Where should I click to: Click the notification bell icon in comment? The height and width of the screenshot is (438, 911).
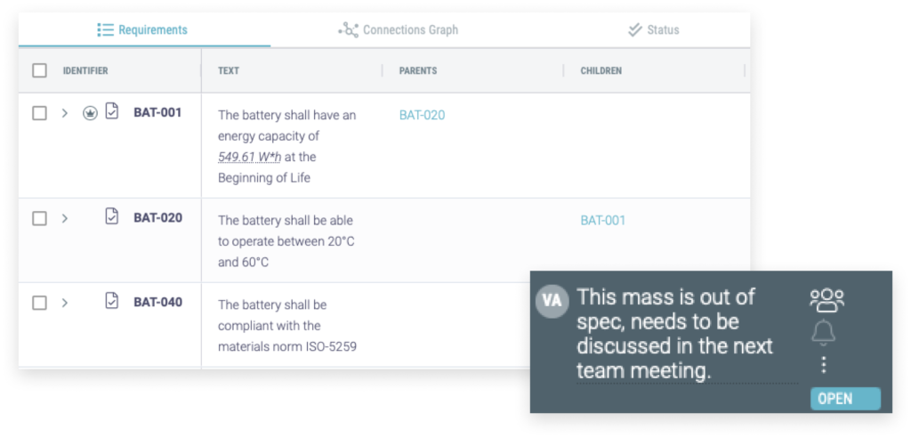click(823, 332)
